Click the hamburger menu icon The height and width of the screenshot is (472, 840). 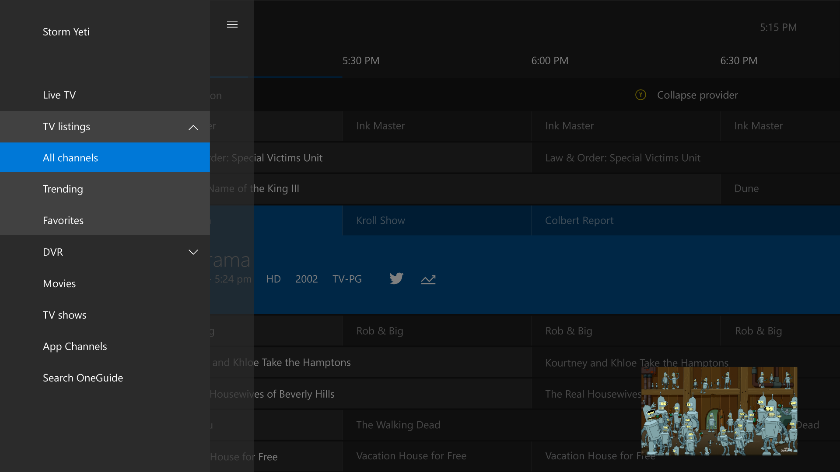click(232, 24)
